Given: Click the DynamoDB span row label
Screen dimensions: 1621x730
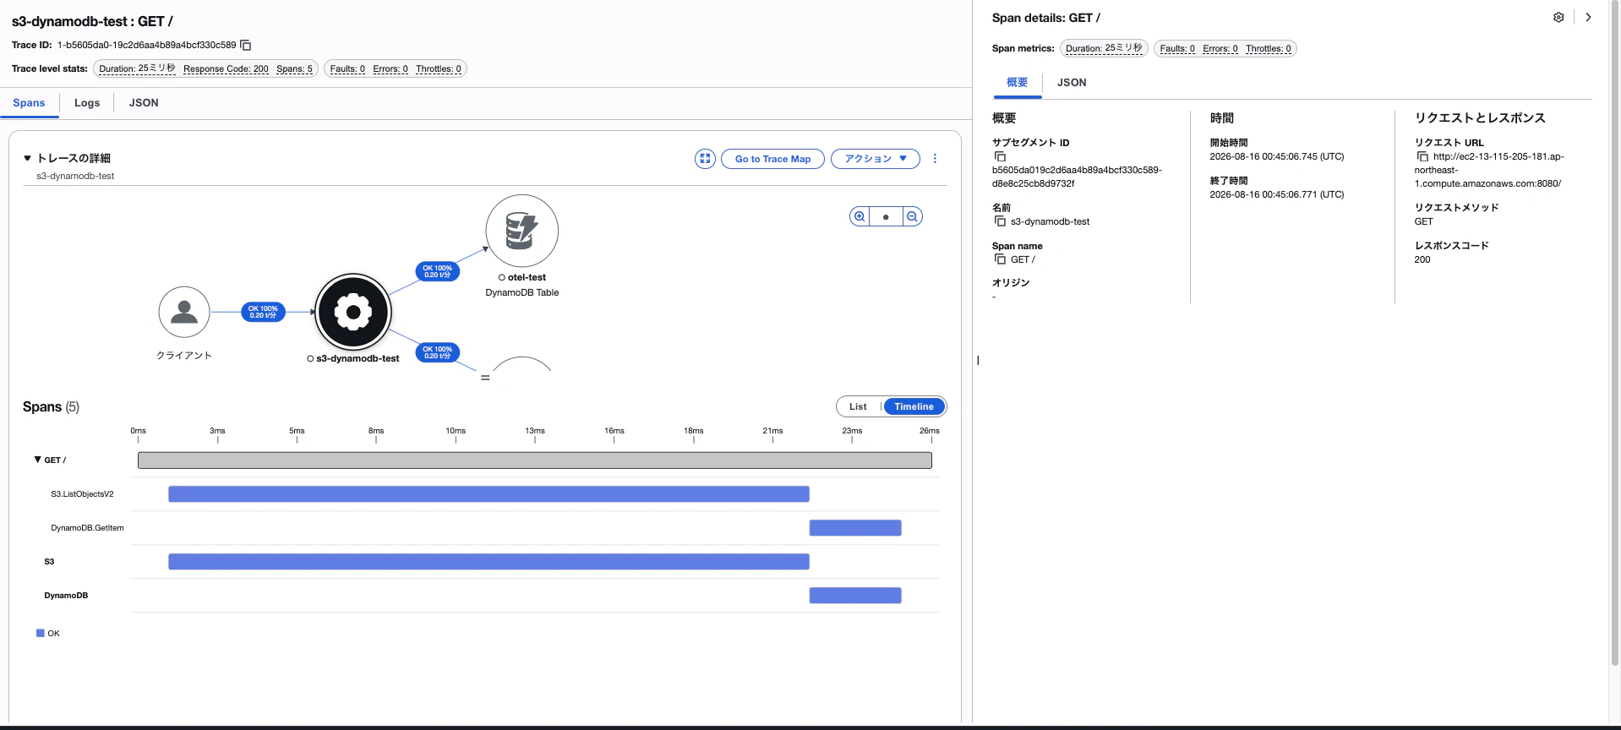Looking at the screenshot, I should (66, 596).
